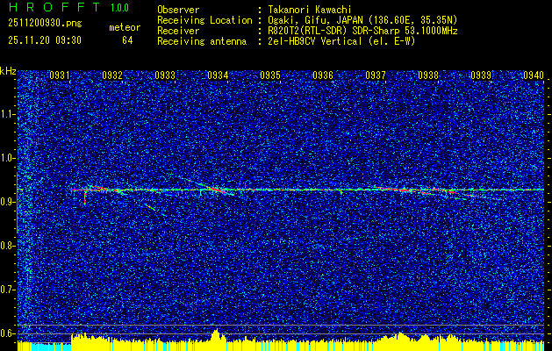Click the 0.6 frequency axis label
The height and width of the screenshot is (351, 552).
[7, 333]
